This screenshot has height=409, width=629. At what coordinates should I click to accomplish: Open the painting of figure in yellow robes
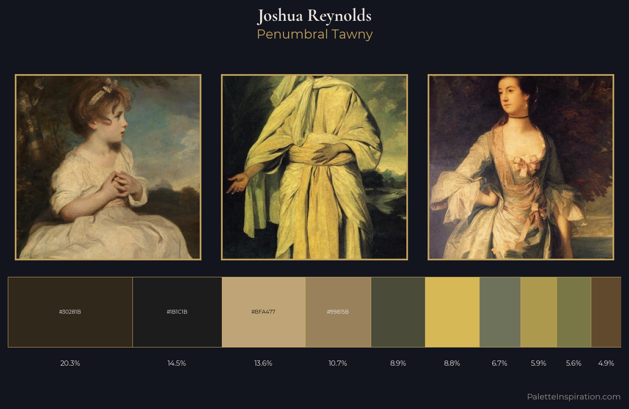click(x=314, y=167)
